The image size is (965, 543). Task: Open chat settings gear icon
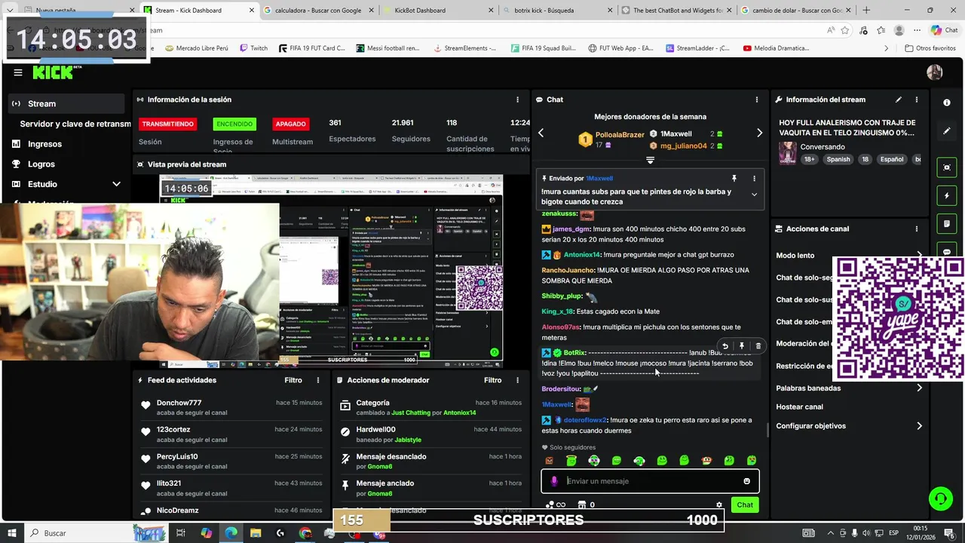pyautogui.click(x=719, y=505)
